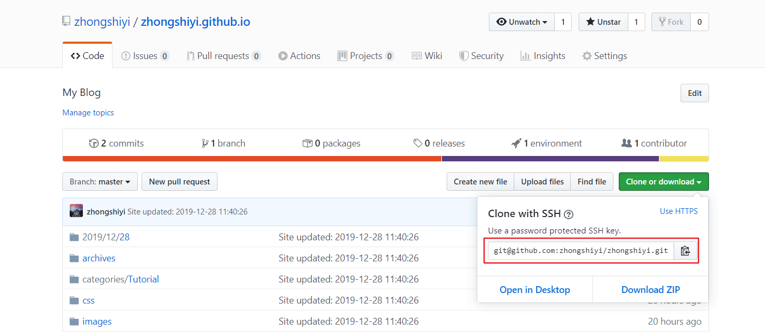Select the SSH clone URL text field
Image resolution: width=765 pixels, height=332 pixels.
581,251
